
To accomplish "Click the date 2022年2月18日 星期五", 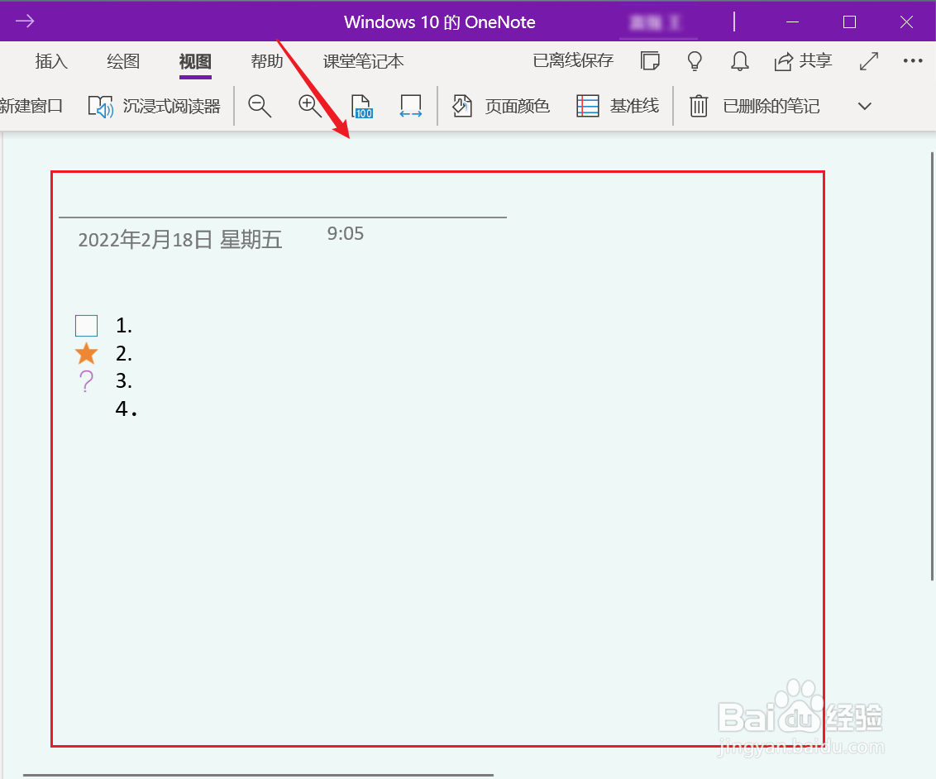I will coord(179,240).
